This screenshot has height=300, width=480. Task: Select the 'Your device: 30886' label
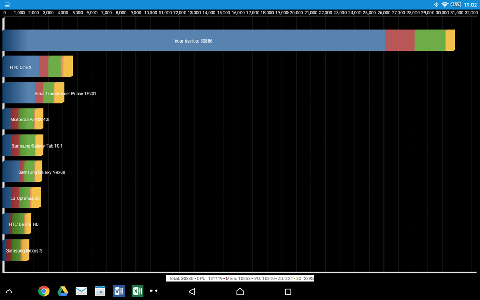click(194, 41)
